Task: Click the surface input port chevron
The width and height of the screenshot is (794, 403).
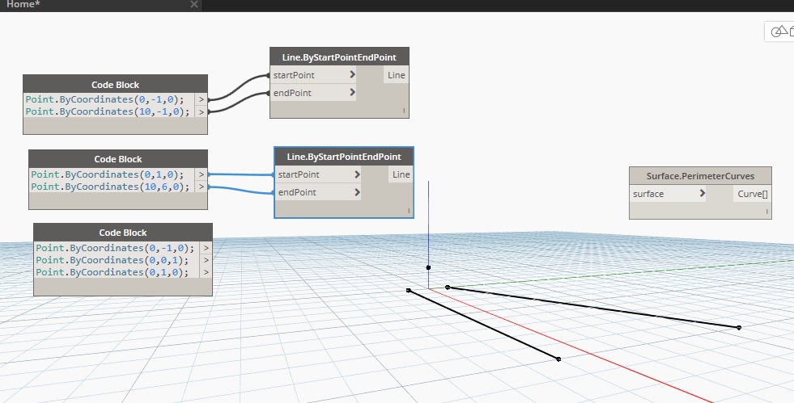Action: [x=702, y=194]
